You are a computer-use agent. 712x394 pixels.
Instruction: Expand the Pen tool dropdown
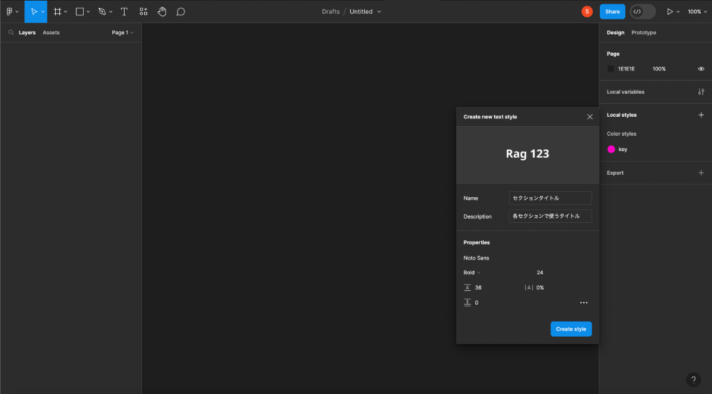point(110,11)
